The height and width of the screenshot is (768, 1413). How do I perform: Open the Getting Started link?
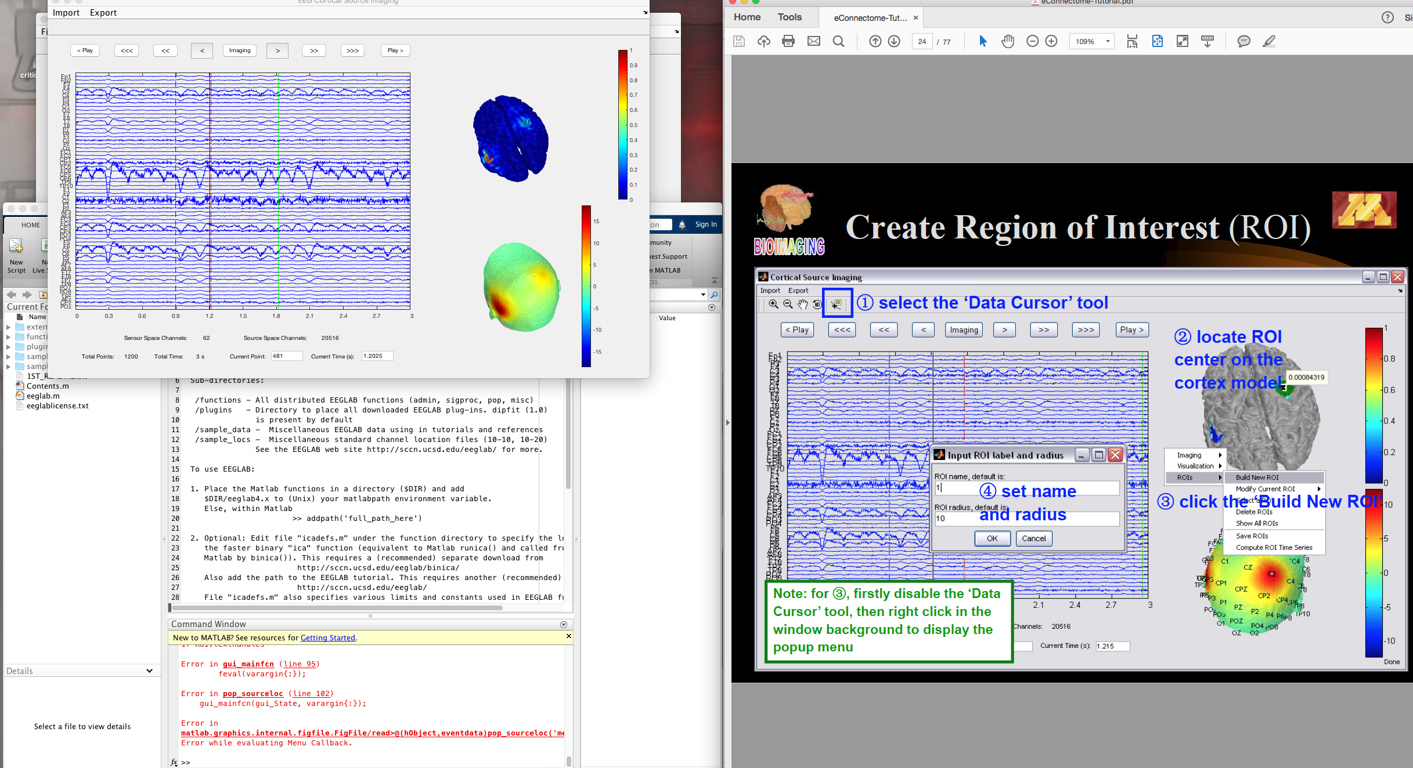[327, 637]
